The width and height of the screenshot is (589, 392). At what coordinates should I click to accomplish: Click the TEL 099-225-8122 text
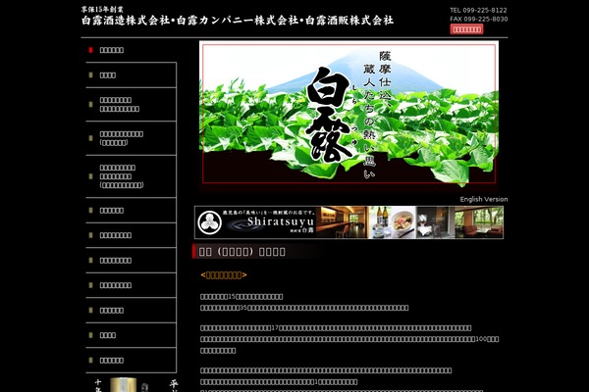(x=479, y=10)
